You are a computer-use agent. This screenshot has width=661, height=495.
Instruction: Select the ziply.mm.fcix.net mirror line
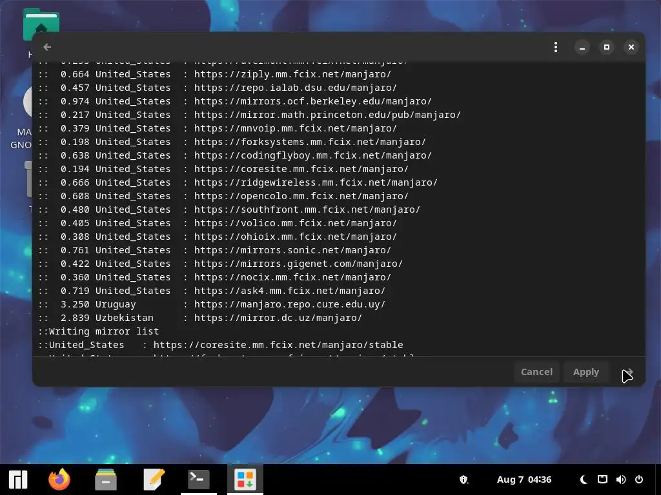point(214,74)
